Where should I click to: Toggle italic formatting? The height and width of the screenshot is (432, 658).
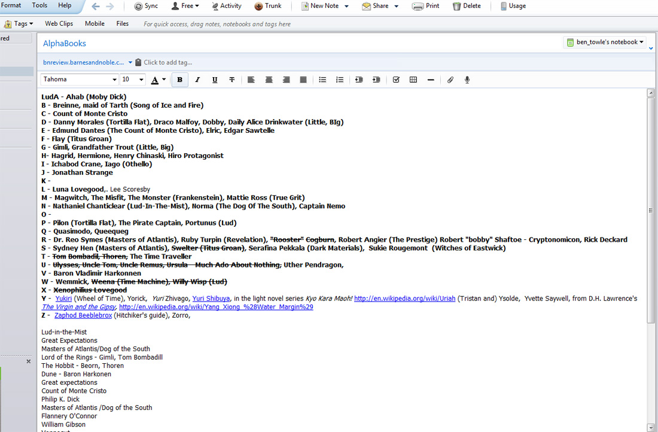point(197,80)
